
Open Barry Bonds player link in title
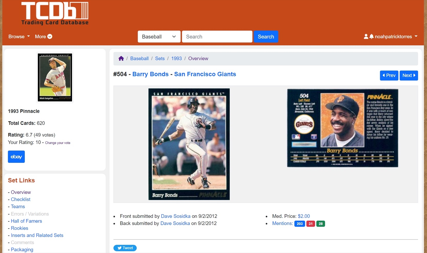tap(151, 74)
